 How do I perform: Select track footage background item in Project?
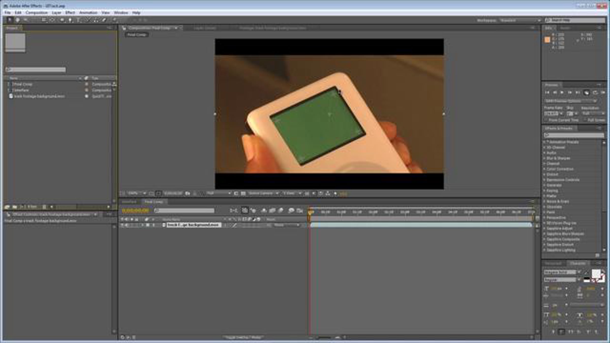pyautogui.click(x=39, y=96)
